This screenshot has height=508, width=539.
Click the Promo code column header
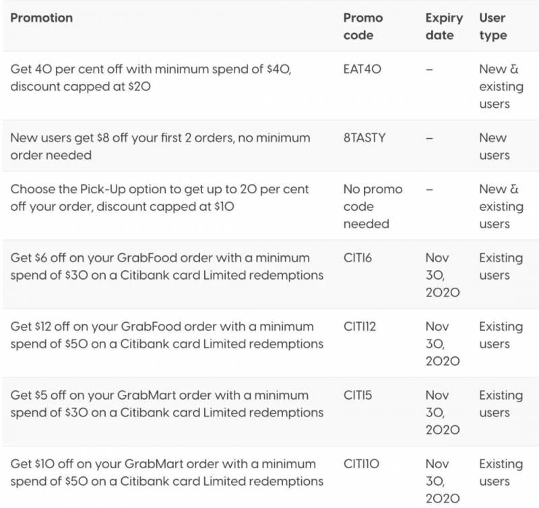[362, 26]
